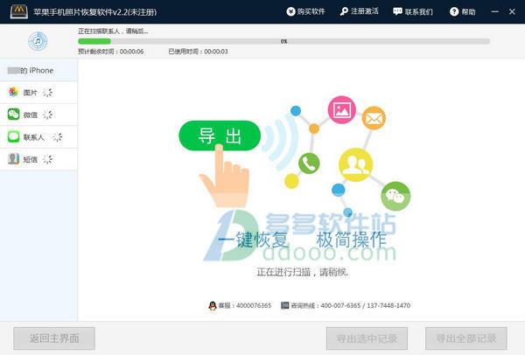Click the green 导出 export illustration button

(x=220, y=136)
